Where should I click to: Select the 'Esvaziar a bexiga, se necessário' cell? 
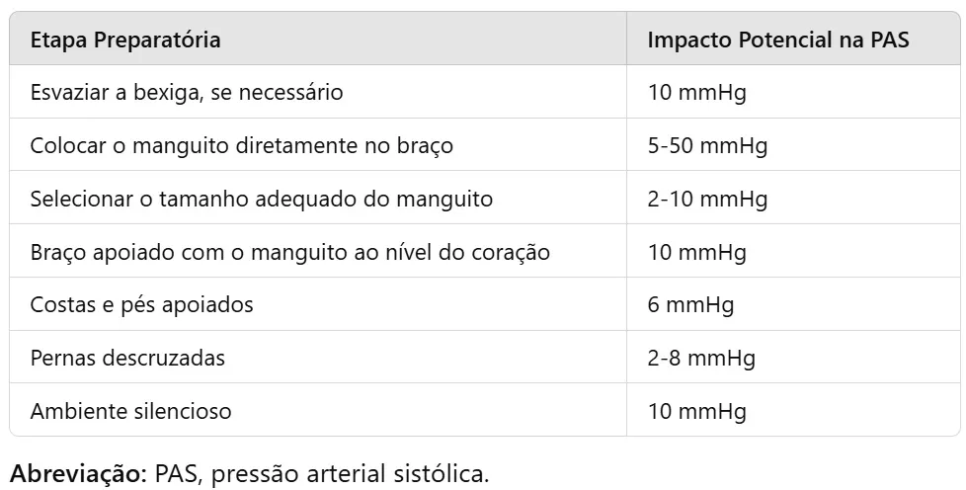(187, 93)
